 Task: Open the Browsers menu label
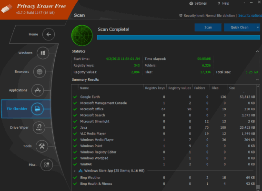(x=22, y=72)
